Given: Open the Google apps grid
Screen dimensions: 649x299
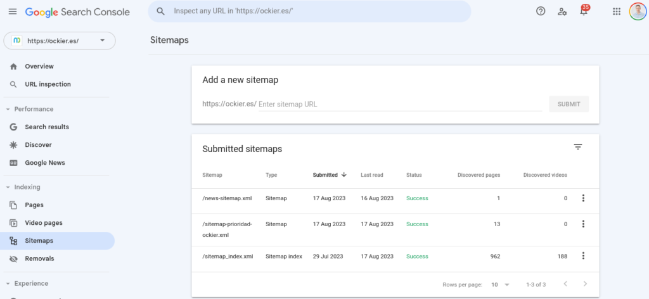Looking at the screenshot, I should click(x=617, y=11).
